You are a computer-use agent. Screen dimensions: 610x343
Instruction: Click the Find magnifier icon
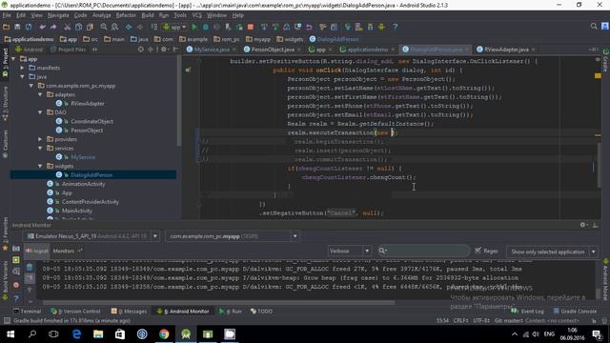coord(104,27)
